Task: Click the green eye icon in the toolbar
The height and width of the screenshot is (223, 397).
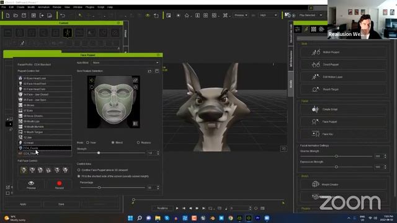Action: pos(148,15)
